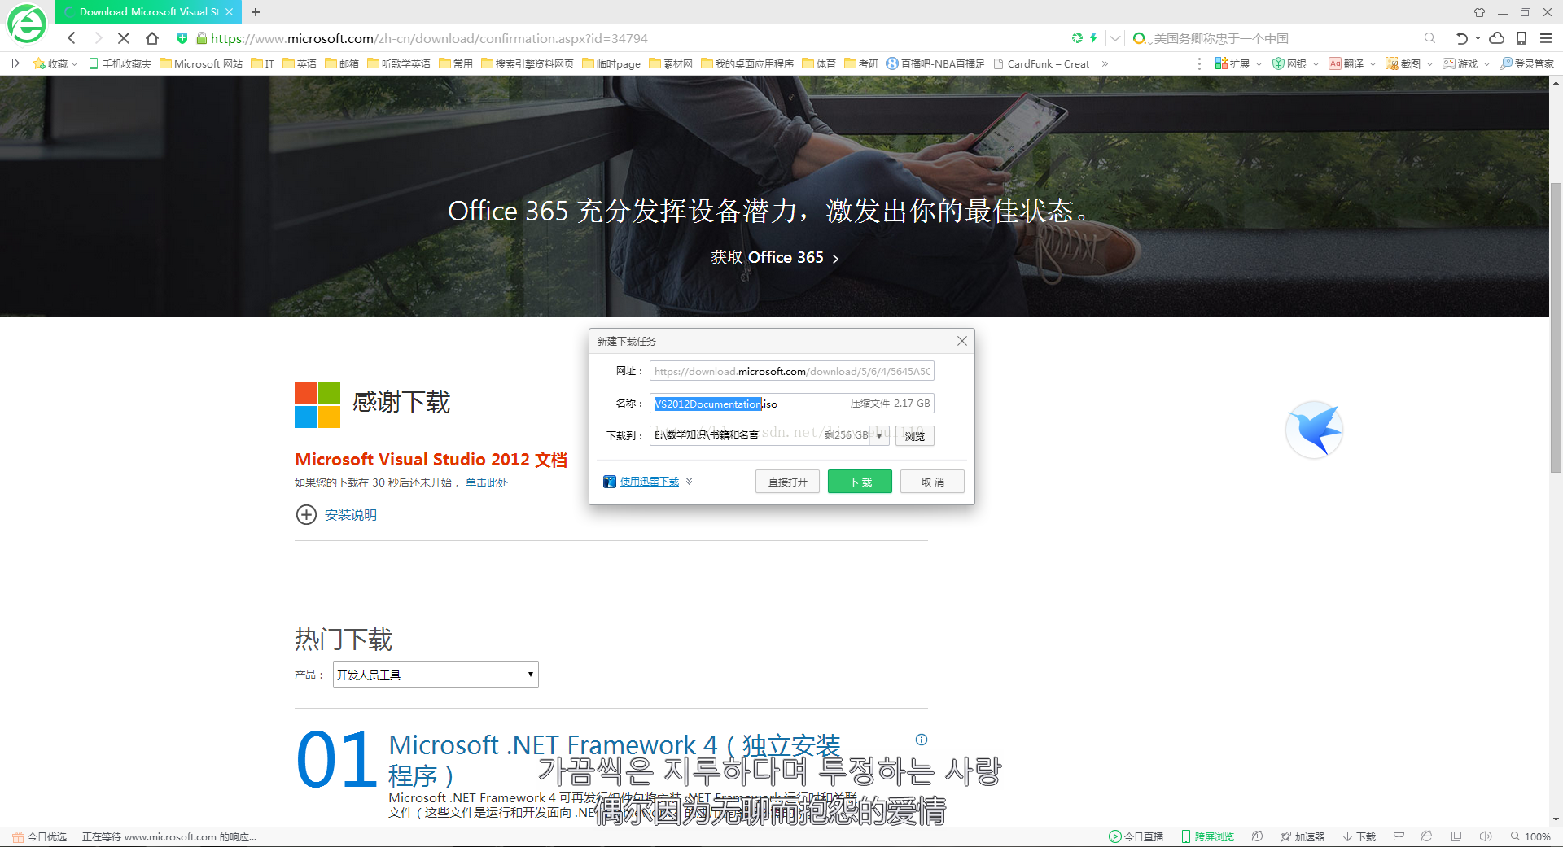Close the 新建下载任务 dialog

click(962, 341)
